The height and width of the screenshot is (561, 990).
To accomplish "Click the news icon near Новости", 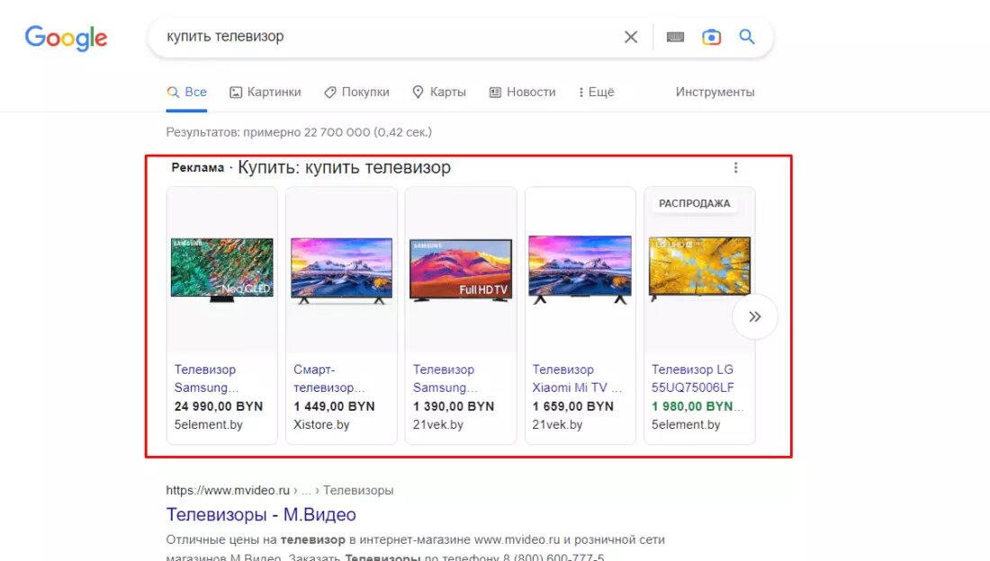I will point(494,92).
